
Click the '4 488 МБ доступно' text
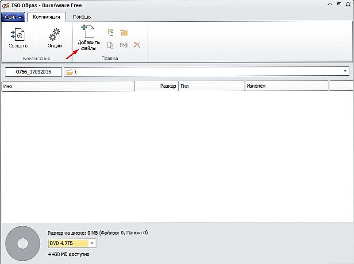[69, 254]
